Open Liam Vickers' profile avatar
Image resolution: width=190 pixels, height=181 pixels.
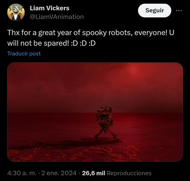coord(16,12)
